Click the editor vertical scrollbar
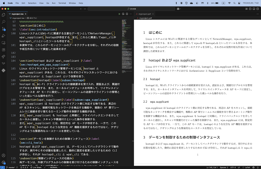The width and height of the screenshot is (261, 169). [x=133, y=96]
